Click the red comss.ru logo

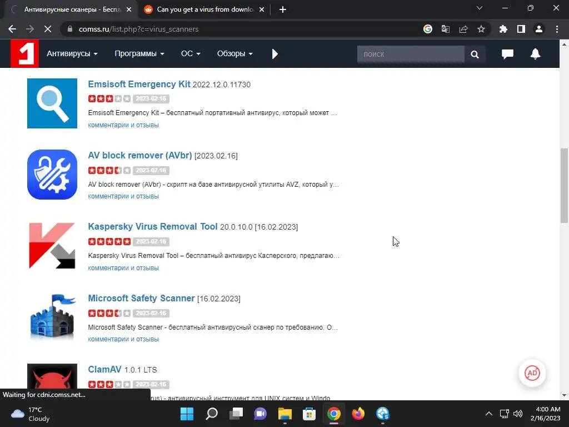(24, 53)
